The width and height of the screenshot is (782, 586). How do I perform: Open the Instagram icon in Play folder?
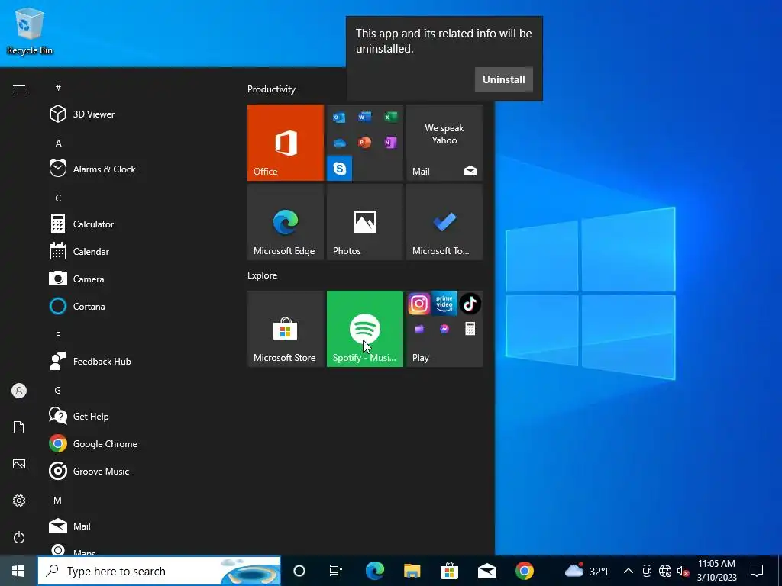[x=419, y=304]
